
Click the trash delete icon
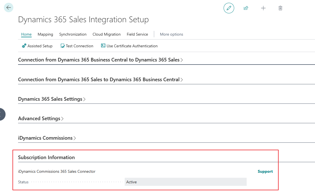(x=281, y=8)
